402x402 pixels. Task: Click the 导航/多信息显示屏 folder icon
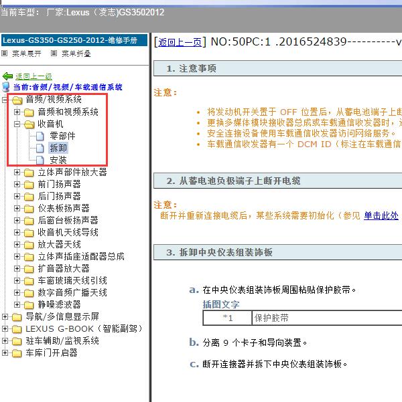[17, 317]
